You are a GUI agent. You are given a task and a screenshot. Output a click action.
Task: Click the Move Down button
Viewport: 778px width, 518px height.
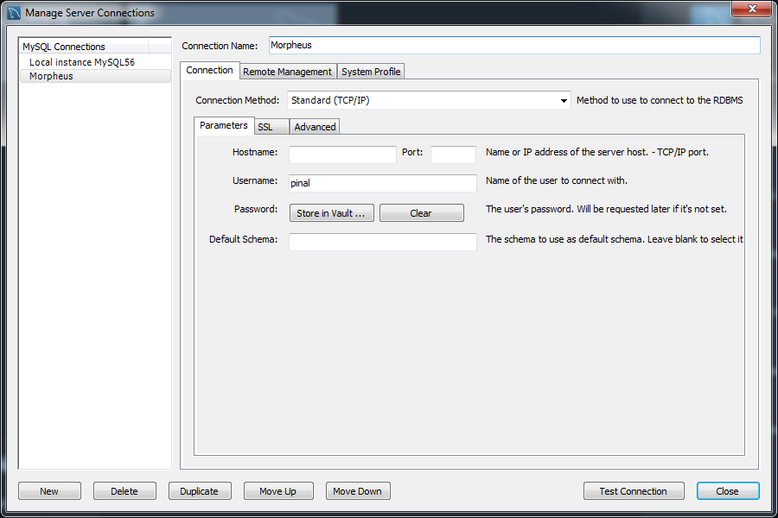[x=358, y=491]
